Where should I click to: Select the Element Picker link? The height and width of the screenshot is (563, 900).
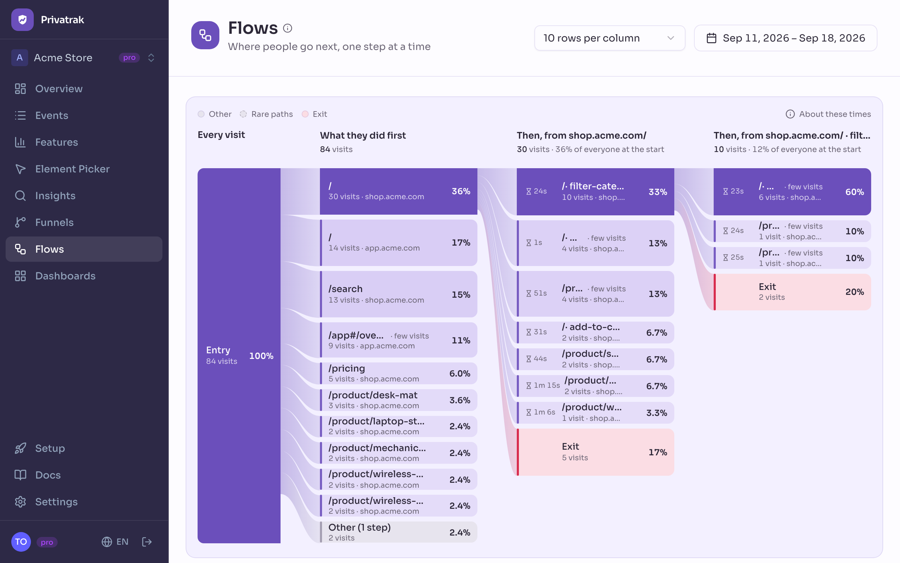coord(84,169)
